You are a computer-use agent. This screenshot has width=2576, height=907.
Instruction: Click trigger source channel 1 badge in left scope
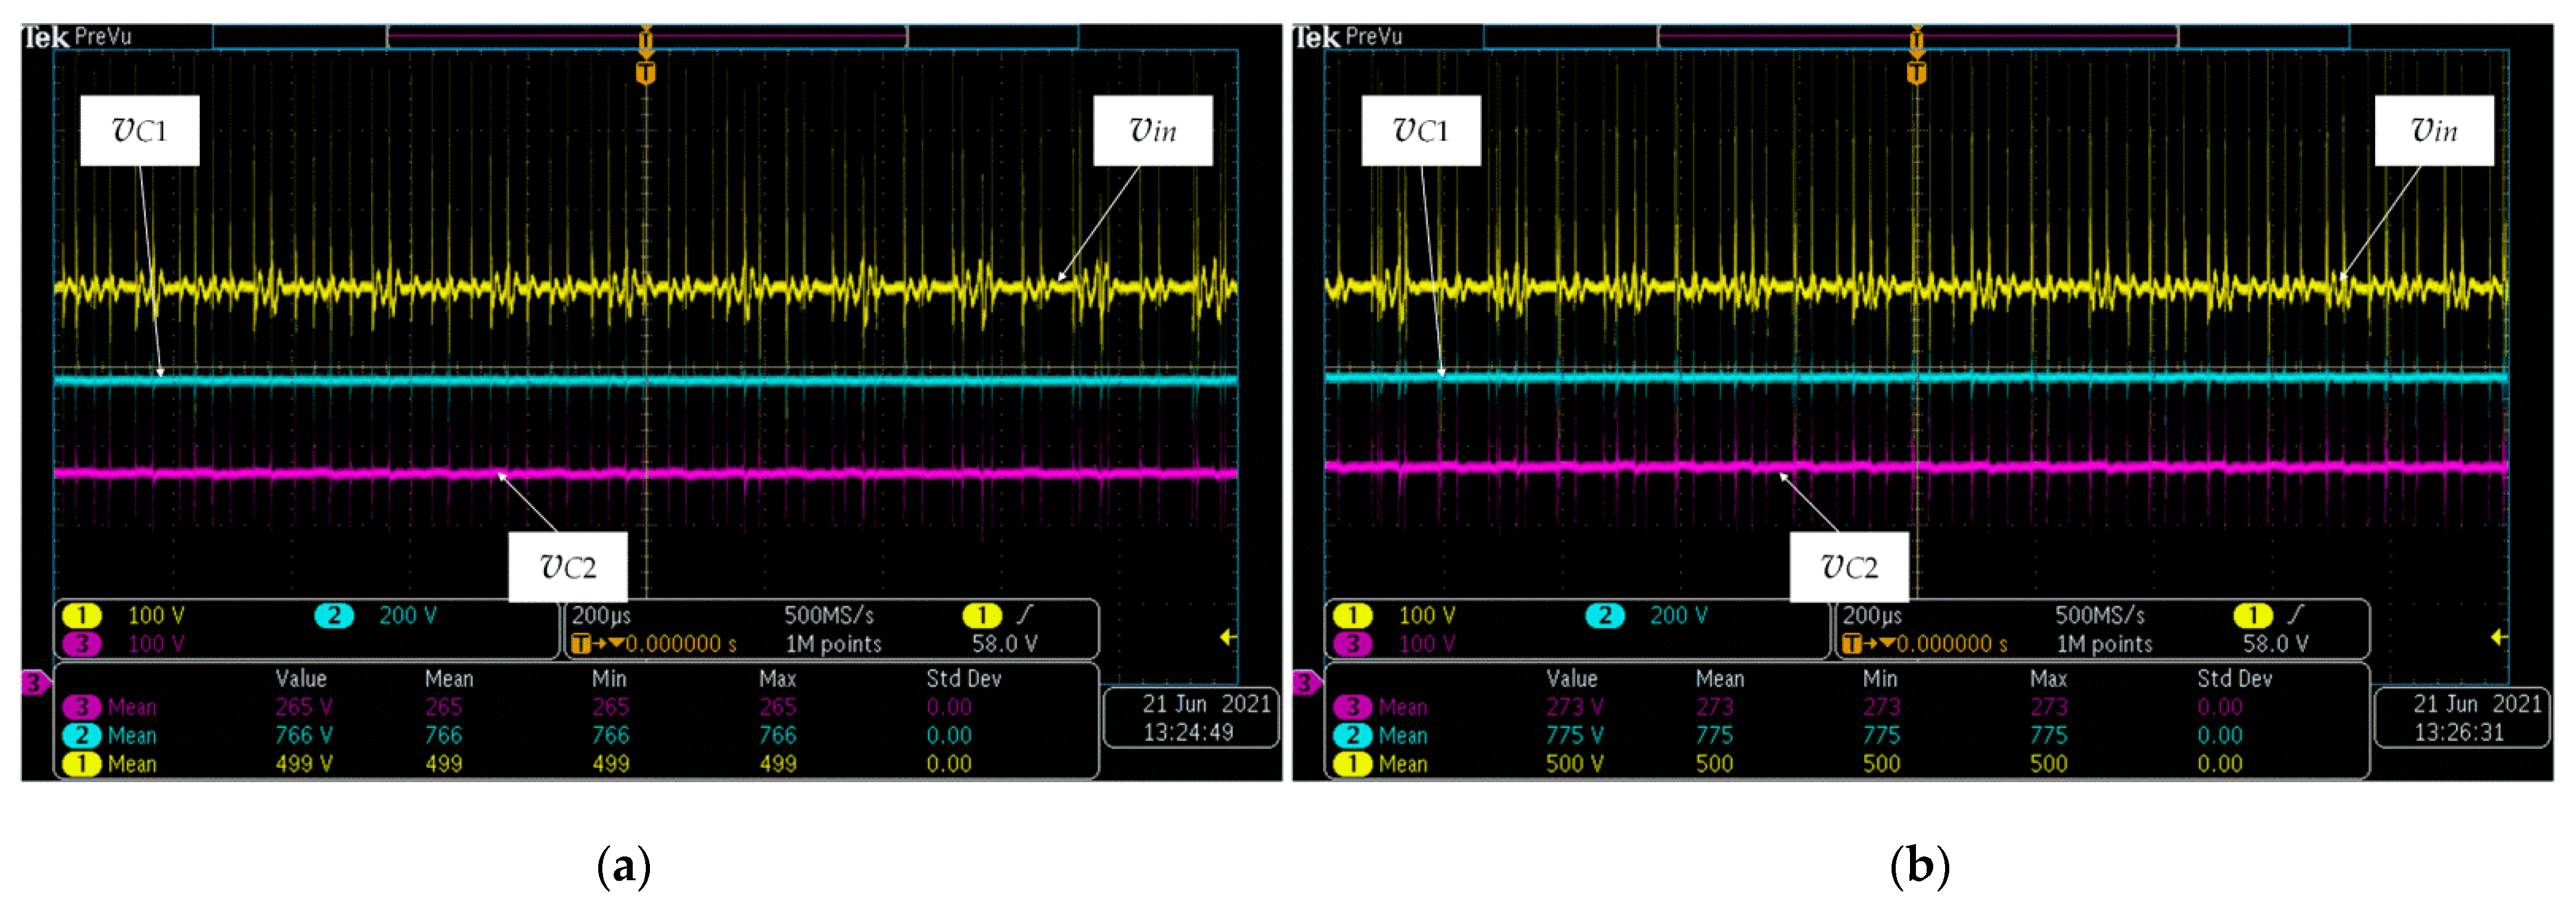click(981, 615)
